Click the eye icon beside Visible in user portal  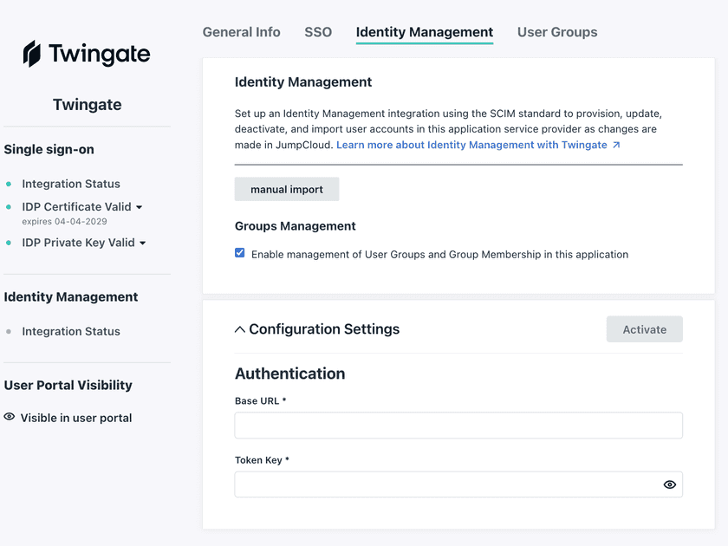pyautogui.click(x=10, y=417)
